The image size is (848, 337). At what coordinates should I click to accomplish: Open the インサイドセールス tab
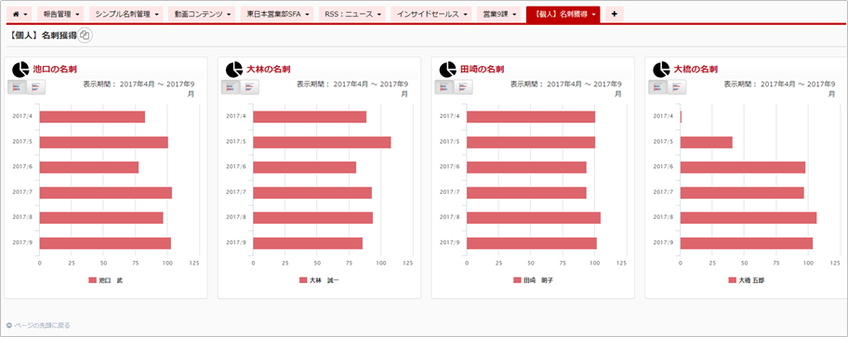[x=431, y=15]
